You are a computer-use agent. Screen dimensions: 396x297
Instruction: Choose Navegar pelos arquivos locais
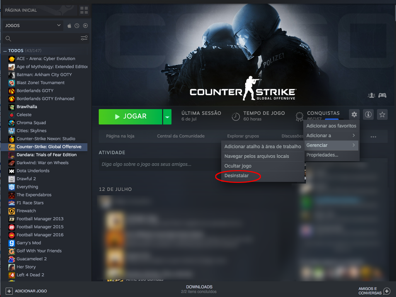pyautogui.click(x=263, y=156)
